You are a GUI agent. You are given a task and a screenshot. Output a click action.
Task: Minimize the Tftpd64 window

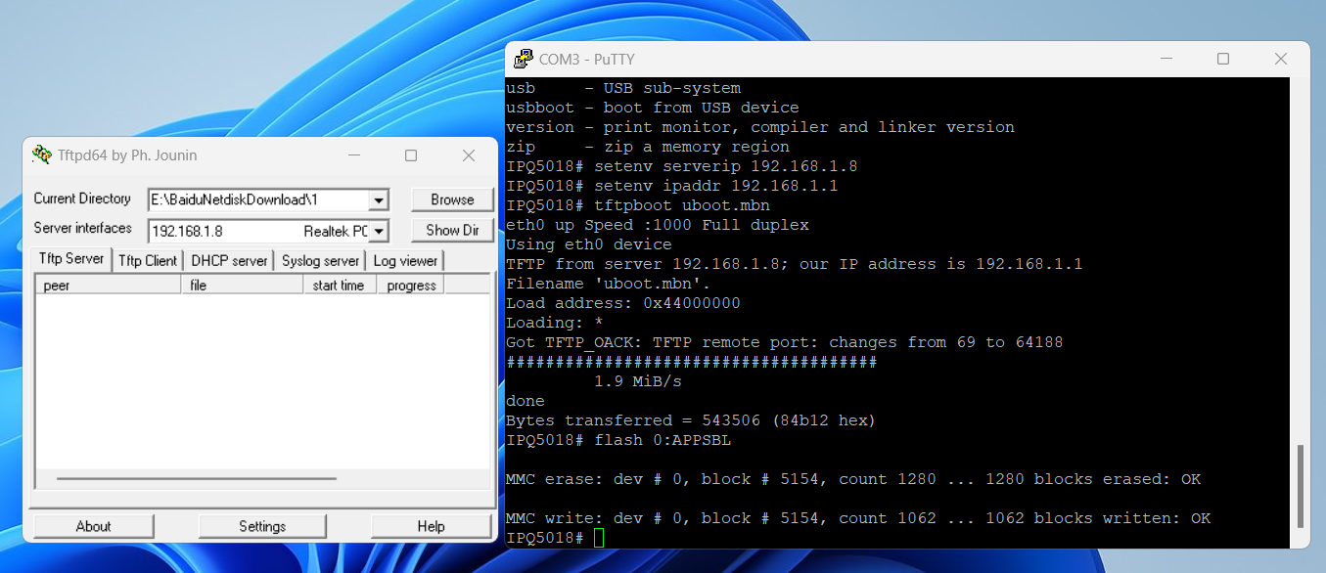(353, 155)
